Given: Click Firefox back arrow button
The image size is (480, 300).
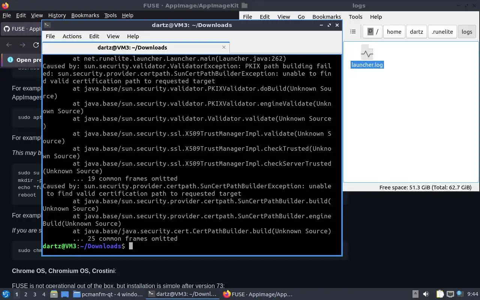Looking at the screenshot, I should point(9,45).
